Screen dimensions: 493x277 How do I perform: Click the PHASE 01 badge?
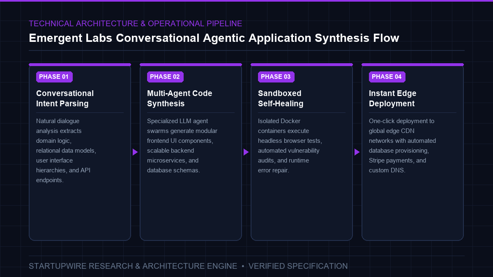click(54, 77)
